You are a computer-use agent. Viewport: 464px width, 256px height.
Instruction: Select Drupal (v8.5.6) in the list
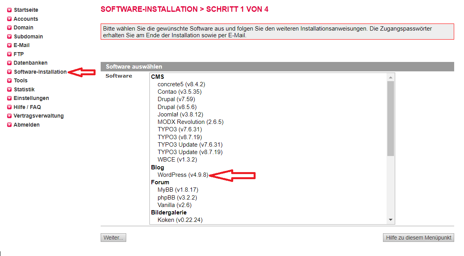(x=177, y=107)
